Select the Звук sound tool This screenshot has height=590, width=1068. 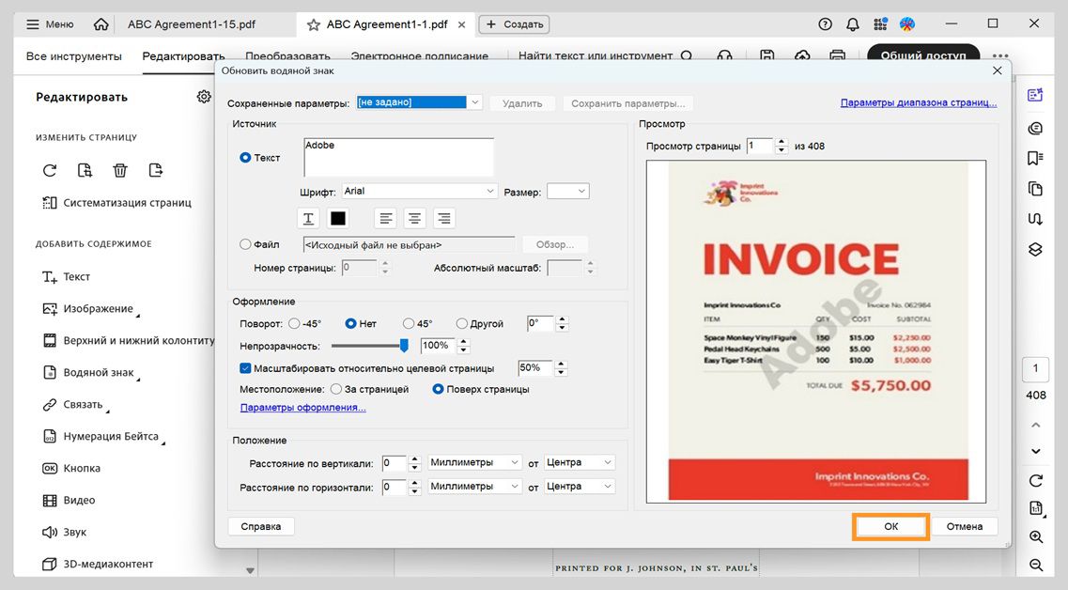point(64,532)
